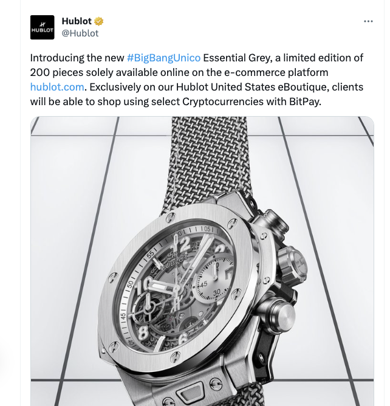Open the watch photo attached to tweet
This screenshot has width=390, height=406.
coord(202,261)
